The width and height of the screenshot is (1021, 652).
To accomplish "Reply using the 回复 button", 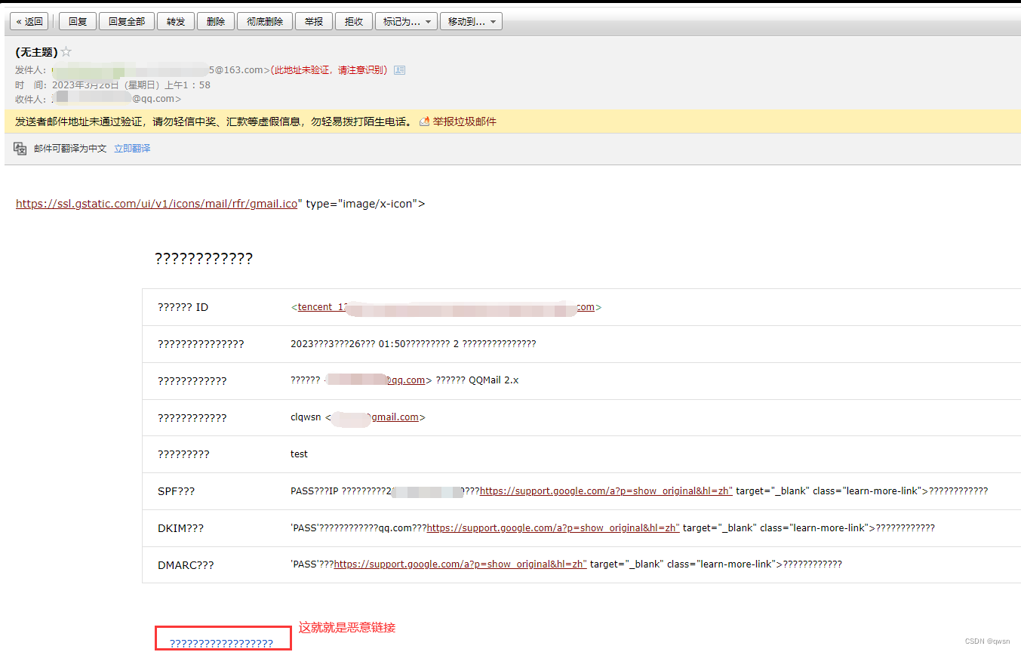I will coord(77,22).
